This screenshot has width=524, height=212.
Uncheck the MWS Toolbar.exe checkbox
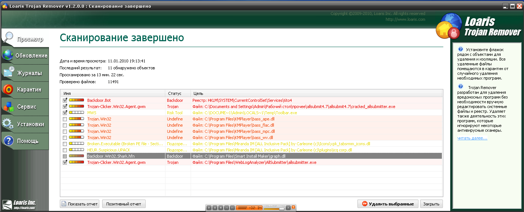pyautogui.click(x=65, y=113)
